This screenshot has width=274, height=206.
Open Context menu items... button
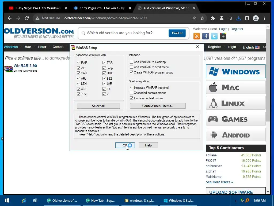pyautogui.click(x=158, y=106)
